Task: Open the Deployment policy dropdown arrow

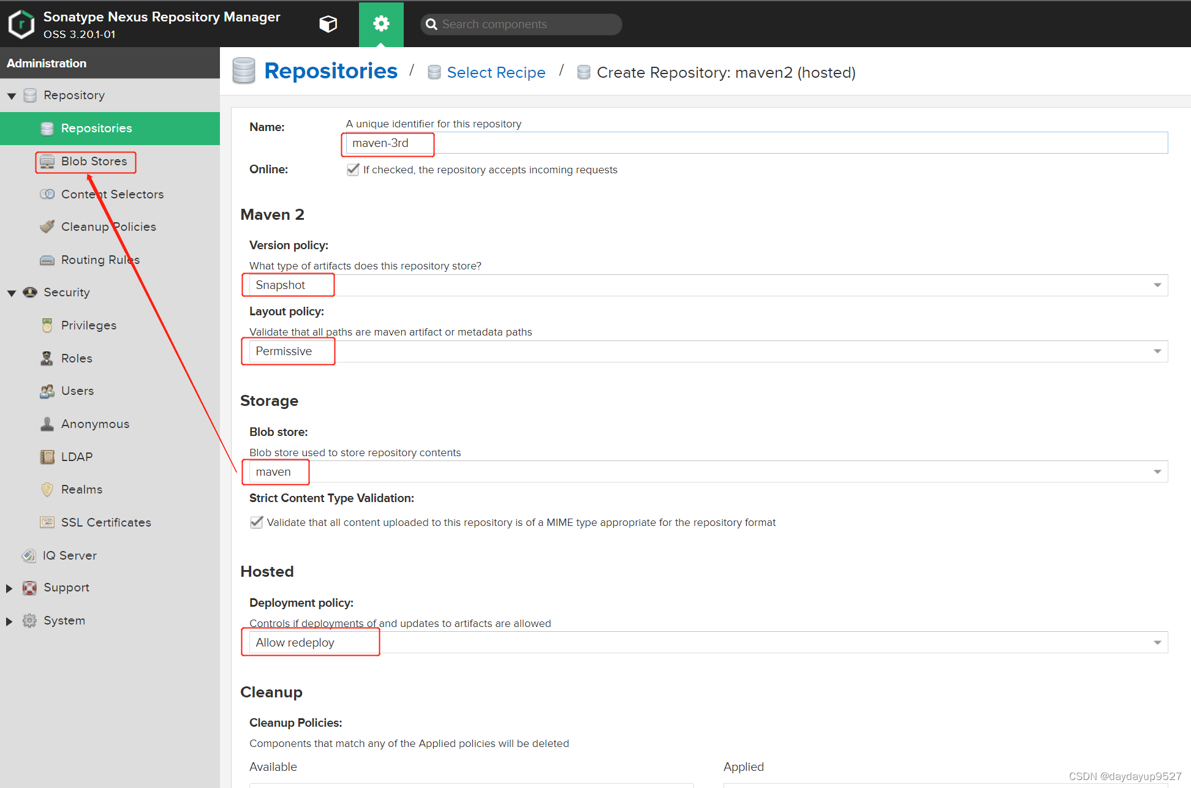Action: [x=1157, y=643]
